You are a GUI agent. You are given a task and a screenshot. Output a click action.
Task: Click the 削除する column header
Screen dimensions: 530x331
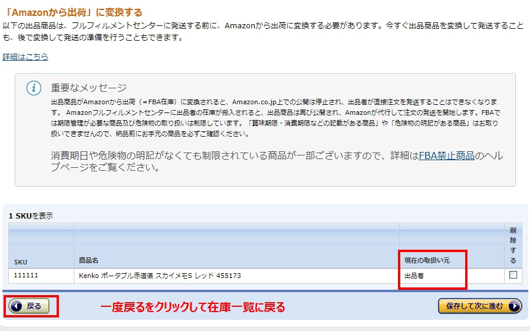513,246
